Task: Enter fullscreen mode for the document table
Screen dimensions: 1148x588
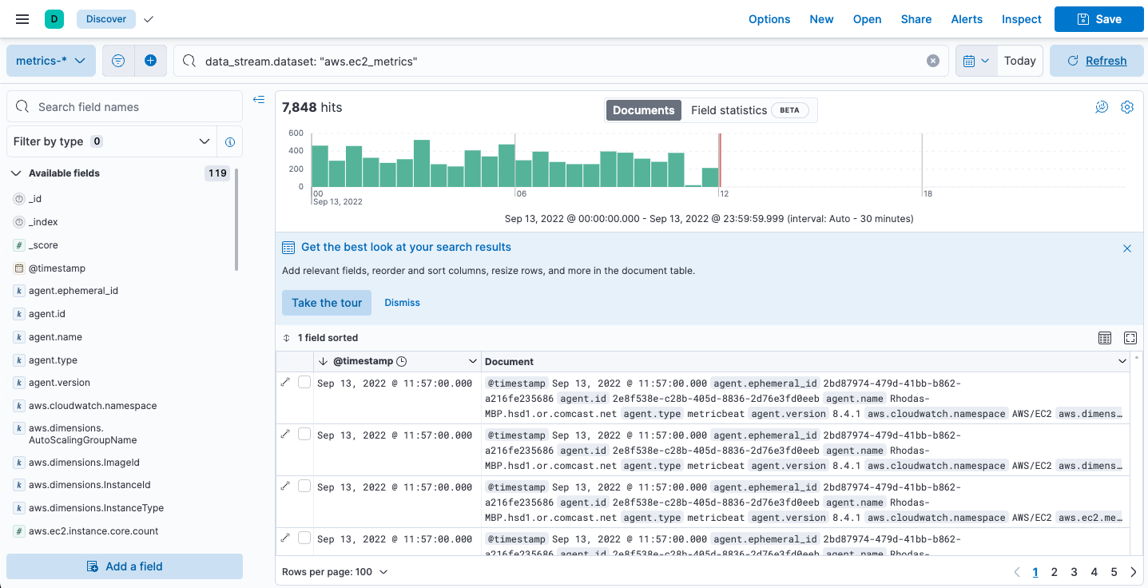Action: tap(1130, 337)
